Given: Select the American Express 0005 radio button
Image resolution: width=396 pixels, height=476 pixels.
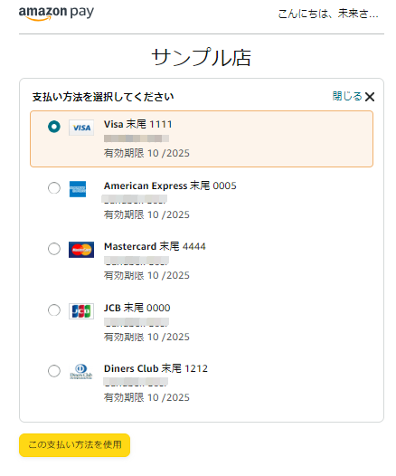Looking at the screenshot, I should coord(54,188).
